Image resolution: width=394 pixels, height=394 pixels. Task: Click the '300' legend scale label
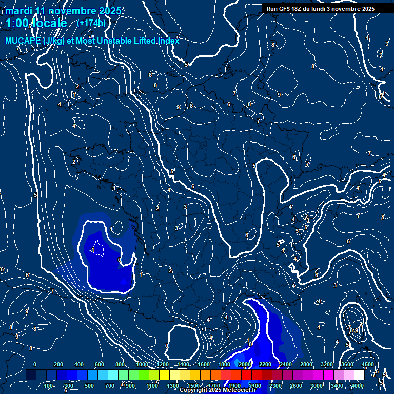69,386
